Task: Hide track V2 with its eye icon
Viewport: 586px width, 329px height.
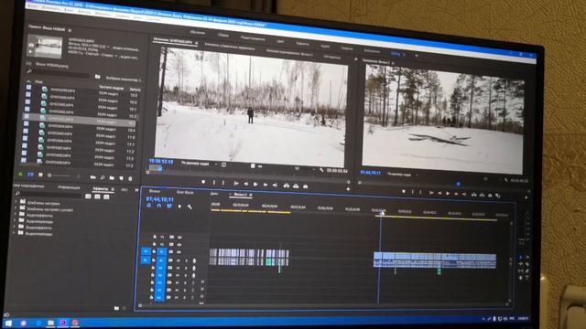Action: pos(179,245)
